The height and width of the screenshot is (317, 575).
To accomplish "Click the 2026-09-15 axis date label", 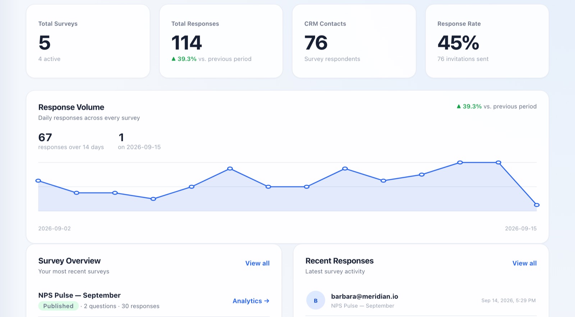I will click(x=521, y=229).
